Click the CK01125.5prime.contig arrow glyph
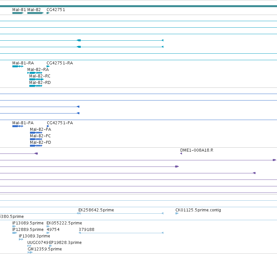The image size is (277, 254). click(x=177, y=213)
